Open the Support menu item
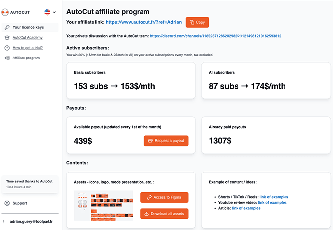 pos(20,203)
